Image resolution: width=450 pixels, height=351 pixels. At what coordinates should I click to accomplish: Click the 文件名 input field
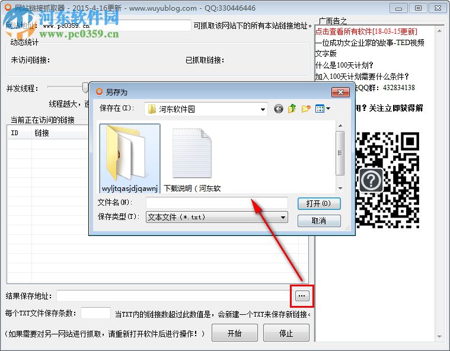(216, 203)
